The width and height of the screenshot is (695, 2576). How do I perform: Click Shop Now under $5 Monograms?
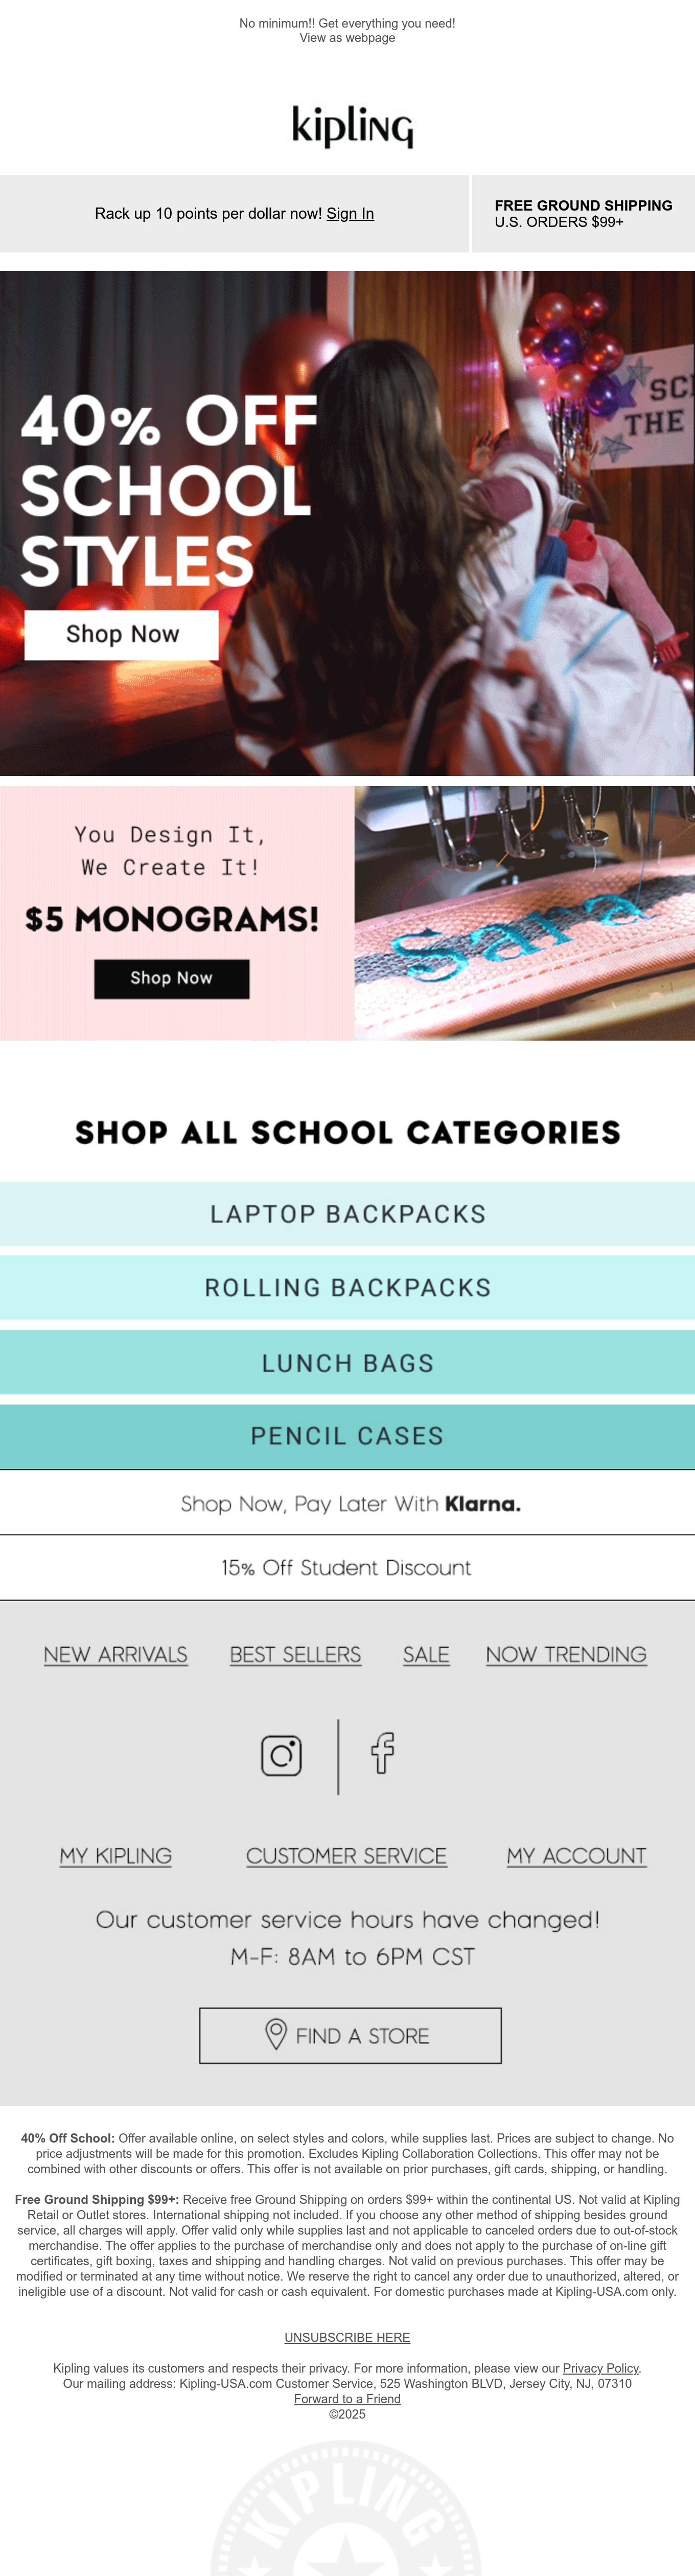tap(172, 978)
